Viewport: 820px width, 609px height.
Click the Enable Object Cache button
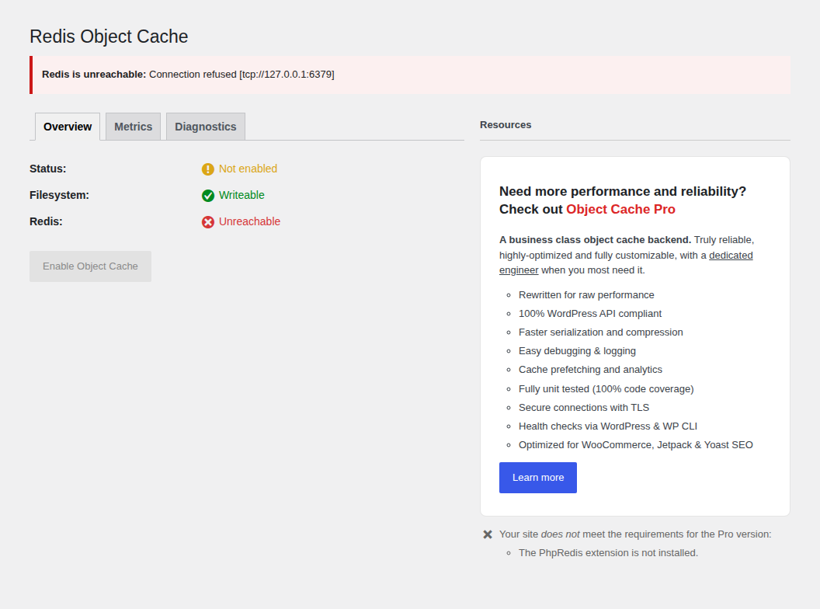pos(91,266)
